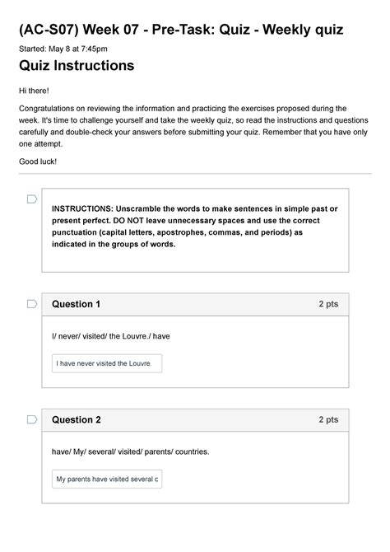Image resolution: width=390 pixels, height=552 pixels.
Task: Click the empty area inside the instructions box
Action: (195, 260)
